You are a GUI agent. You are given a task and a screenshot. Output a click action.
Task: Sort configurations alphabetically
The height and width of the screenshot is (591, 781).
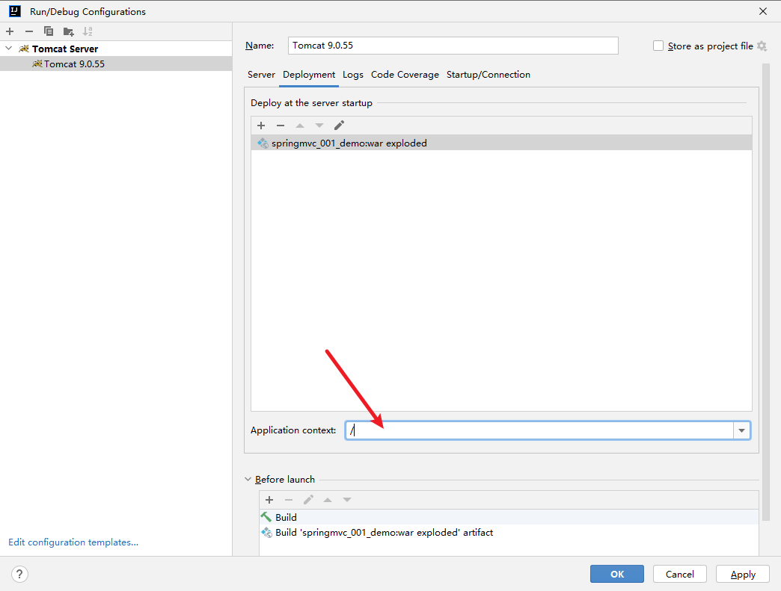click(x=88, y=31)
